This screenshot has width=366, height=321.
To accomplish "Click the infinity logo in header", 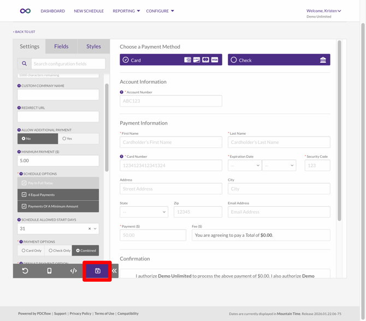I will point(25,11).
